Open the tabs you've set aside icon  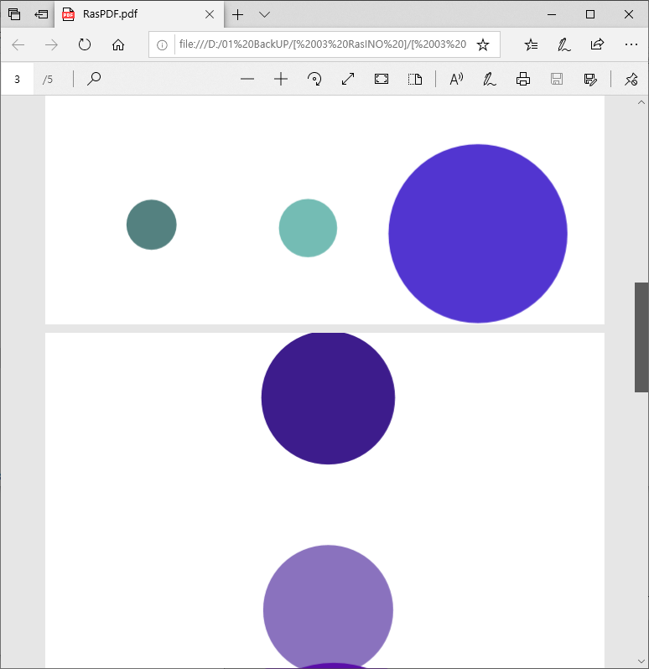[14, 14]
